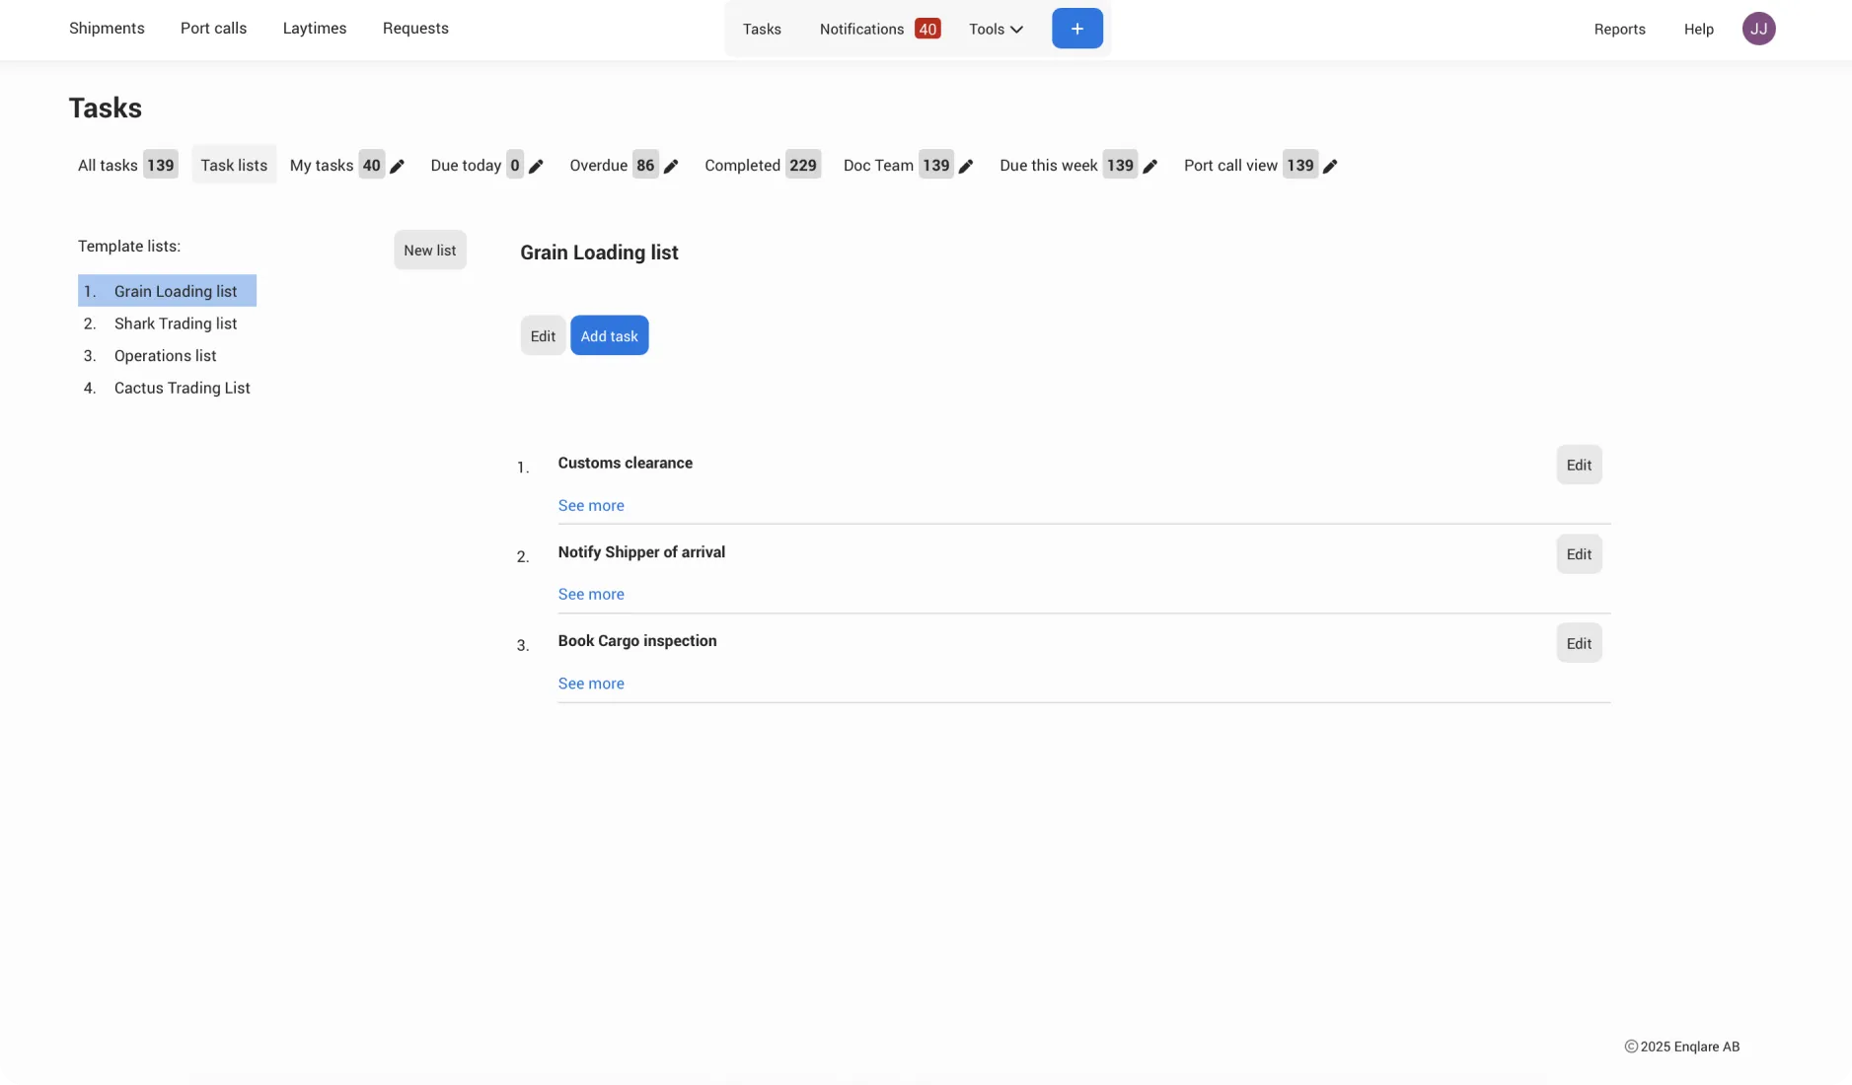Viewport: 1852px width, 1085px height.
Task: Edit the Book Cargo inspection task
Action: tap(1579, 644)
